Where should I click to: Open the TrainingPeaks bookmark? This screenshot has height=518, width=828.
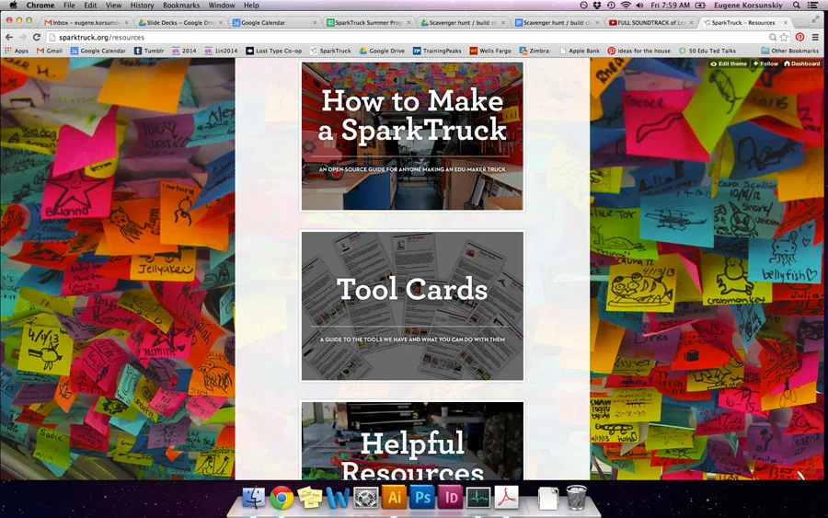click(x=437, y=51)
